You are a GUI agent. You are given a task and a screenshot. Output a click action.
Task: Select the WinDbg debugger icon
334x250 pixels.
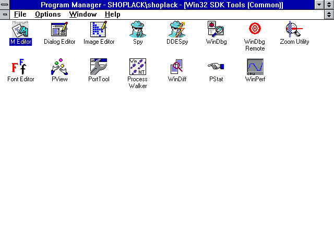coord(216,29)
